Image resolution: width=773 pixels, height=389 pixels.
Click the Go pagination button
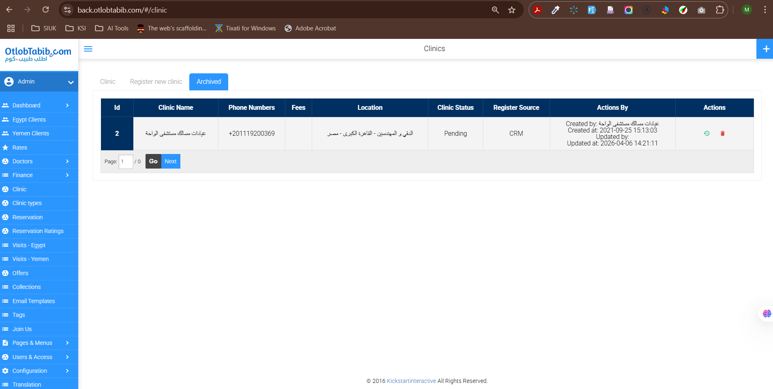[153, 161]
